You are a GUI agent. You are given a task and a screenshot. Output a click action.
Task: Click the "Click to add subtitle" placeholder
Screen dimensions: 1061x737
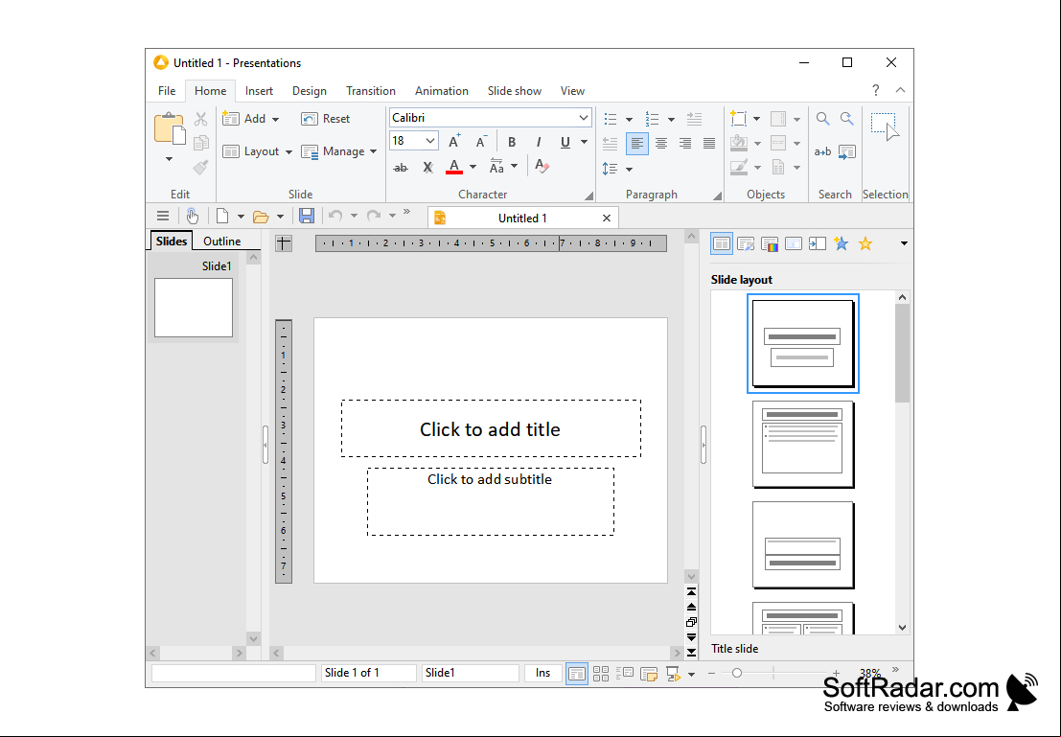[491, 501]
